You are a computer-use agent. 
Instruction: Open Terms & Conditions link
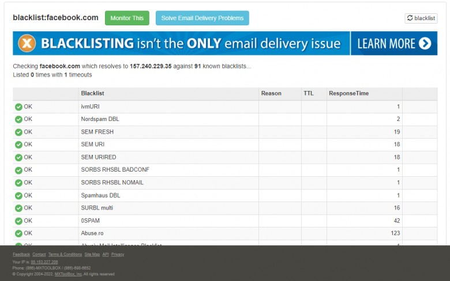(65, 255)
